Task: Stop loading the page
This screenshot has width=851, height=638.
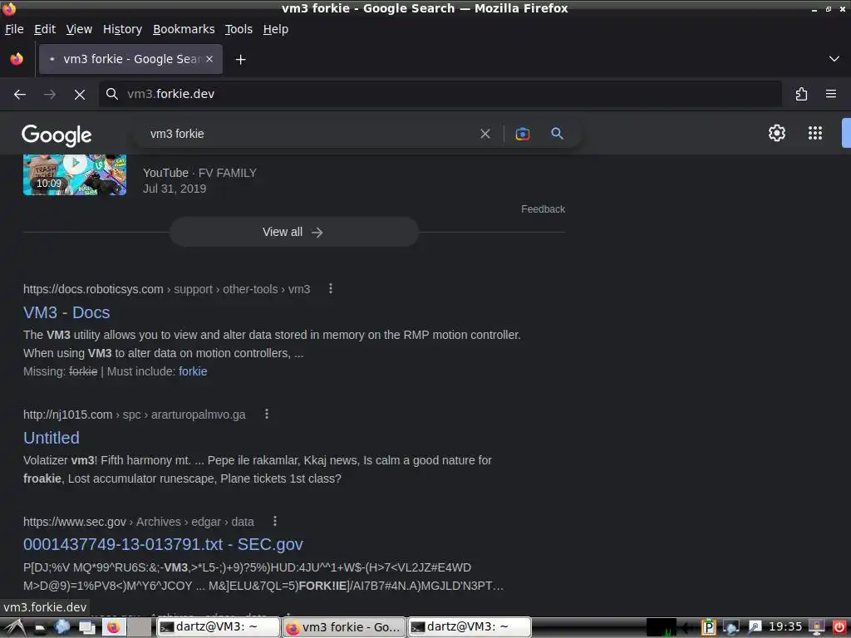Action: 80,95
